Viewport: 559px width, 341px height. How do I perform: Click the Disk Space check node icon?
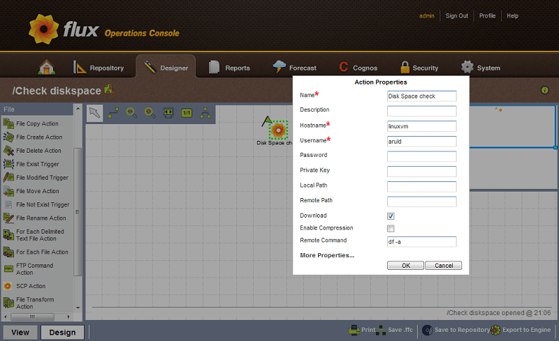pos(278,130)
